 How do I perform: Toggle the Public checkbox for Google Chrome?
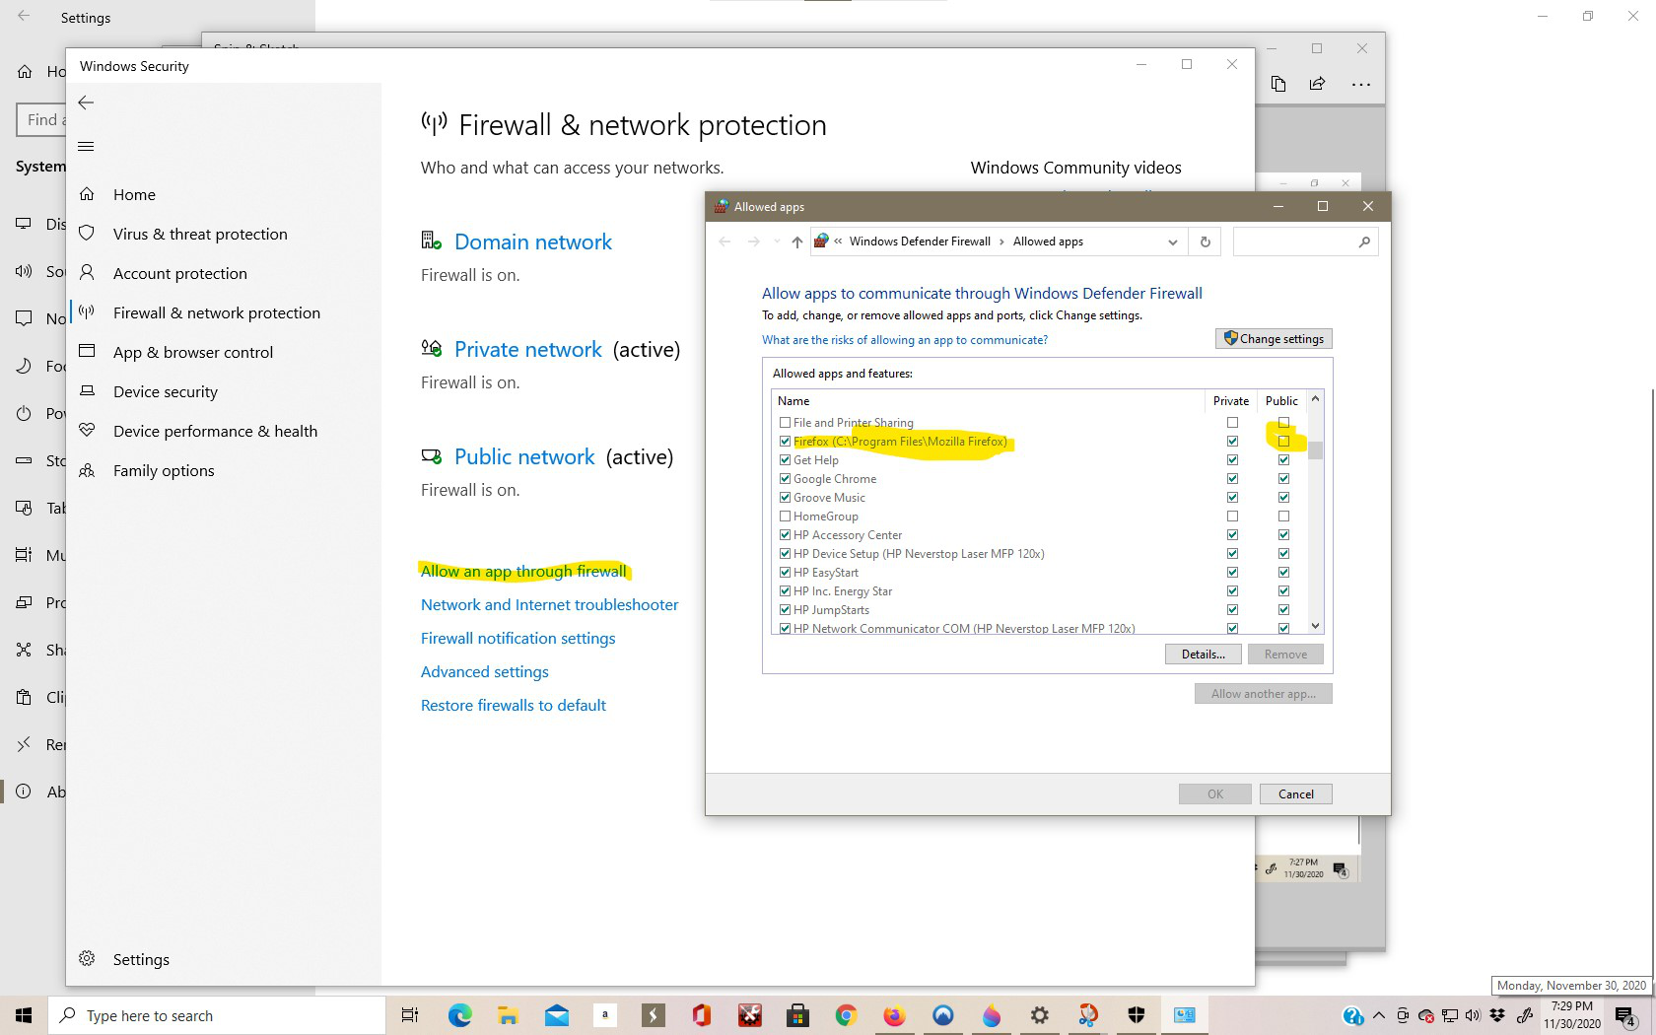click(x=1283, y=479)
